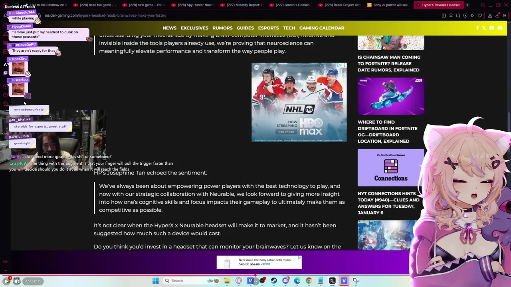This screenshot has height=287, width=511.
Task: Open Insider Gaming's Facebook page icon
Action: coord(477,28)
